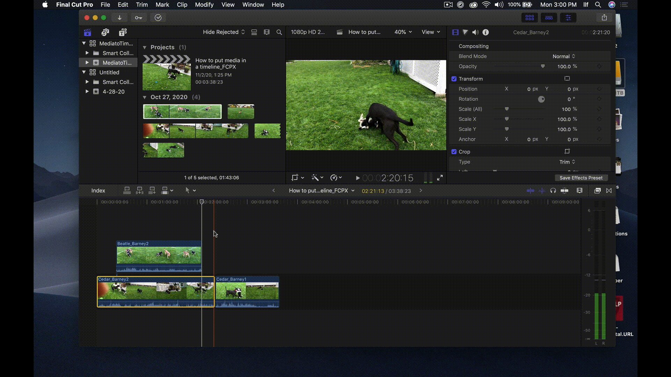Click the Index button

click(98, 191)
